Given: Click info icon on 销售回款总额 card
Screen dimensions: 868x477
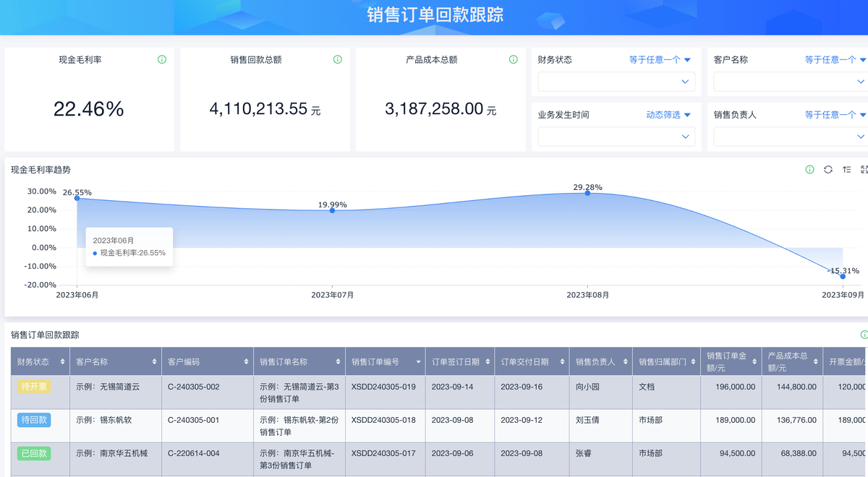Looking at the screenshot, I should pos(337,59).
